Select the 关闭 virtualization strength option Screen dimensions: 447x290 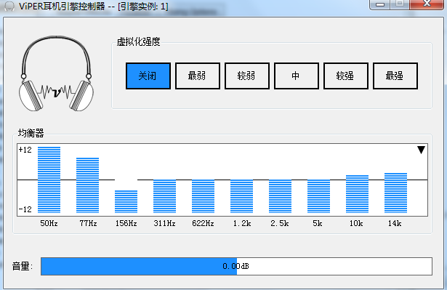point(148,76)
